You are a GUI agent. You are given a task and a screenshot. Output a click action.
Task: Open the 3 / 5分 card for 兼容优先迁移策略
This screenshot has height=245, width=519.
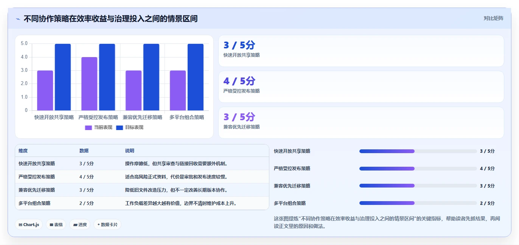point(361,122)
